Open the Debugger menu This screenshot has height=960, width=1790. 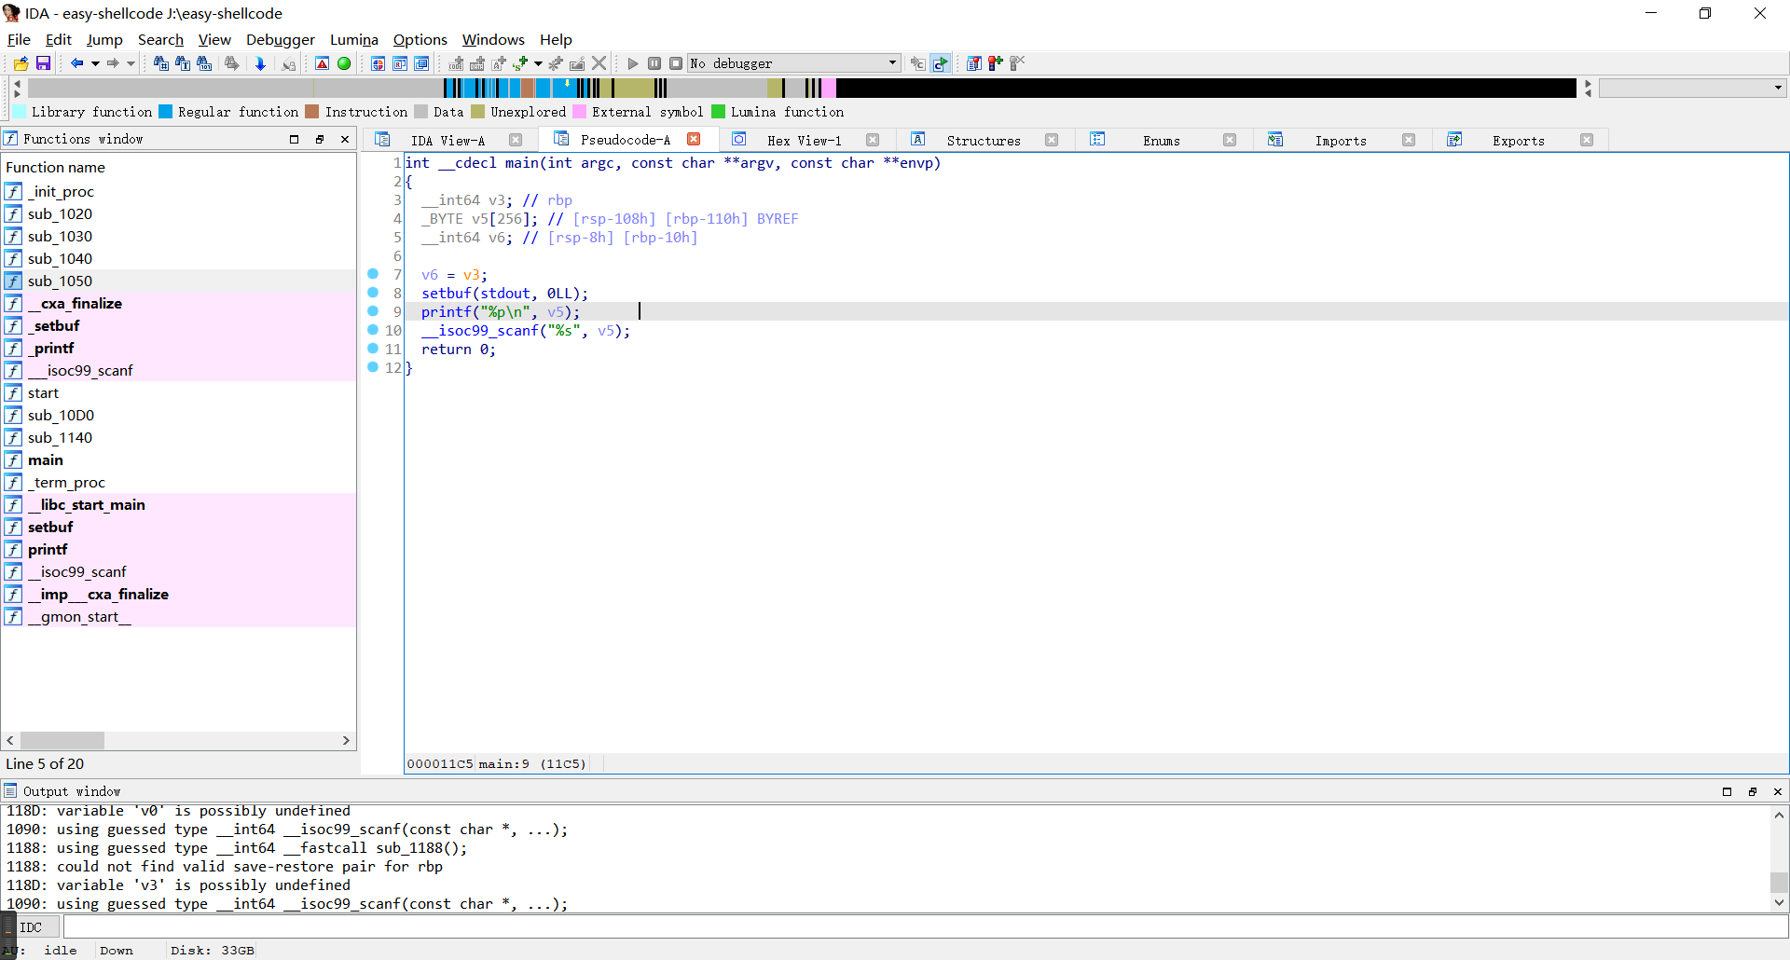tap(280, 39)
